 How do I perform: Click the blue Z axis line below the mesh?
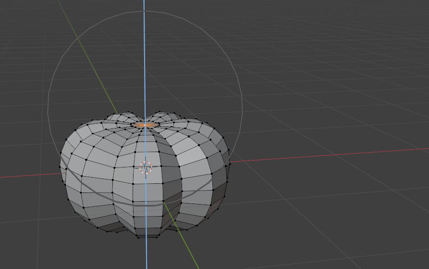pos(146,254)
